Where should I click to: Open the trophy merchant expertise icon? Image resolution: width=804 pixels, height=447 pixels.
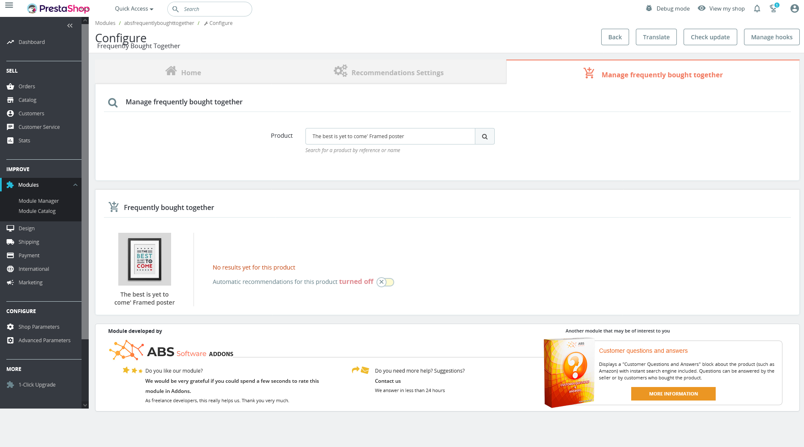(774, 8)
